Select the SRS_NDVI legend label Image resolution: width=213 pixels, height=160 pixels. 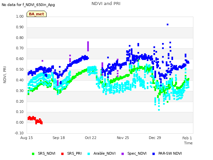(47, 153)
